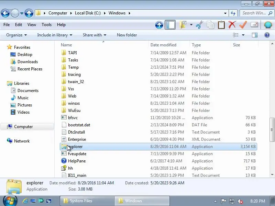Open the Tools menu
The width and height of the screenshot is (275, 206).
coord(46,25)
